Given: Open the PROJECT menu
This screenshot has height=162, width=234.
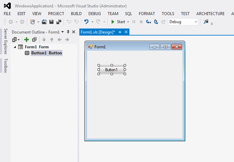Looking at the screenshot, I should click(56, 14).
